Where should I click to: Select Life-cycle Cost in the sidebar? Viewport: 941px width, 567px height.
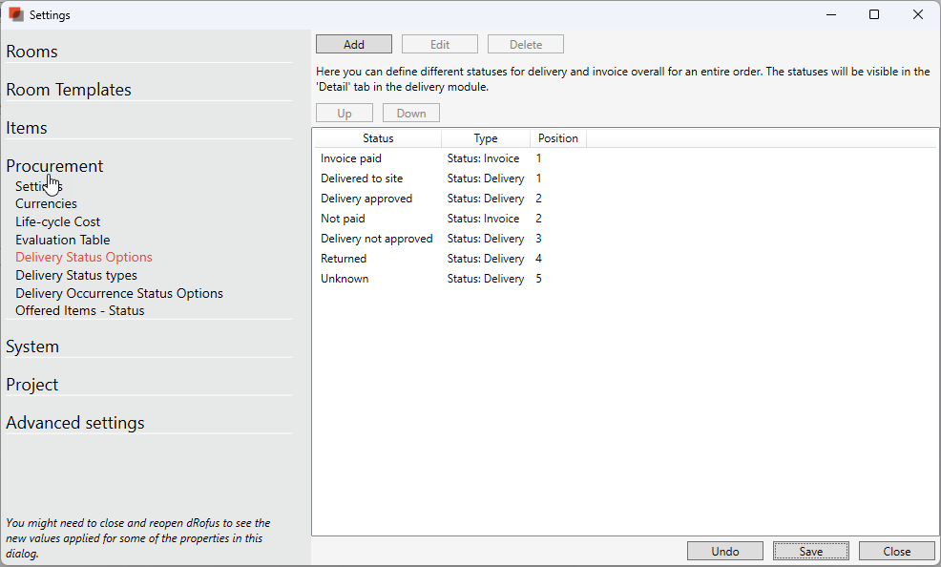57,221
